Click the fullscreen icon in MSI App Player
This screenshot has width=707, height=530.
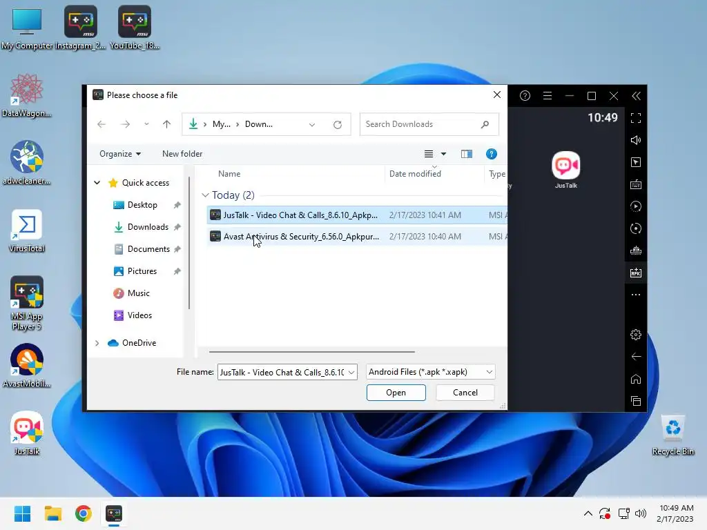tap(636, 118)
